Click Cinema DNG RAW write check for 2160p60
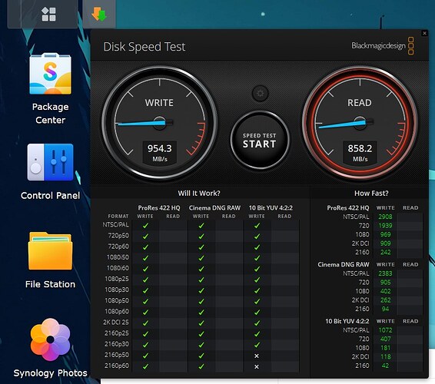435x384 pixels. tap(201, 366)
